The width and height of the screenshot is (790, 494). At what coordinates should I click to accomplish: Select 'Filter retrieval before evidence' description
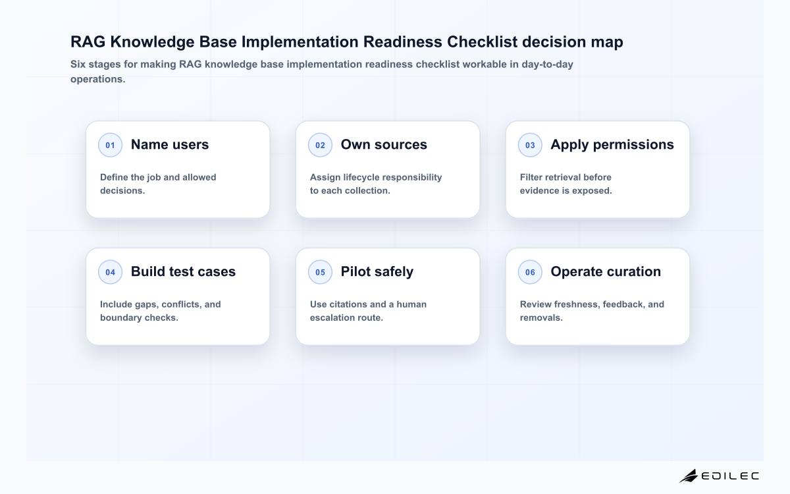point(566,184)
